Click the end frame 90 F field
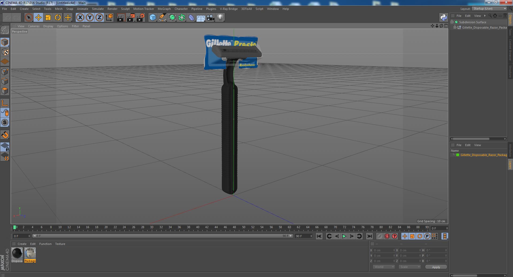513x277 pixels. click(303, 236)
